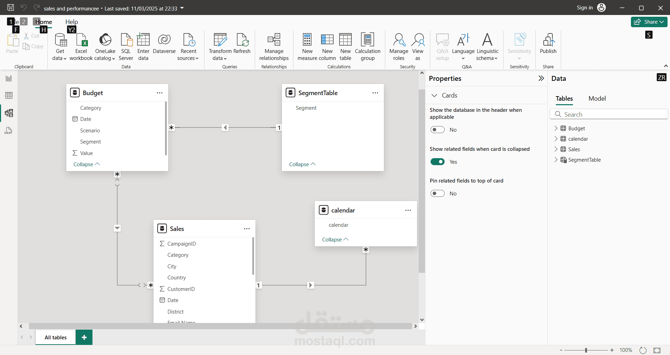Open more options on Budget card
This screenshot has height=355, width=670.
tap(159, 93)
